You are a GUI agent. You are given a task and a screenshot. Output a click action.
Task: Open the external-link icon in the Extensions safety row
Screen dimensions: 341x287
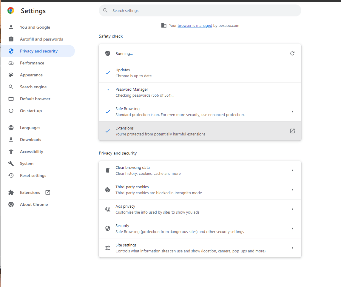[x=292, y=131]
